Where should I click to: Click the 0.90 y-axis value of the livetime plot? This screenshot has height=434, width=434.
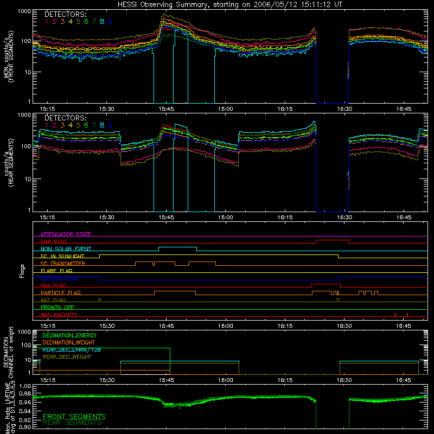[x=25, y=427]
